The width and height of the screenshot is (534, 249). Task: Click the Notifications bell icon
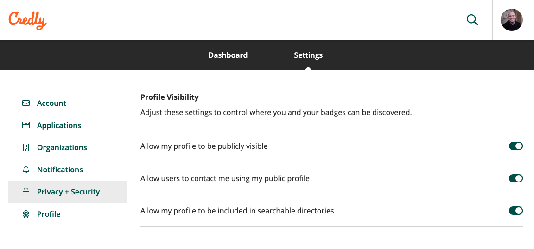point(26,170)
